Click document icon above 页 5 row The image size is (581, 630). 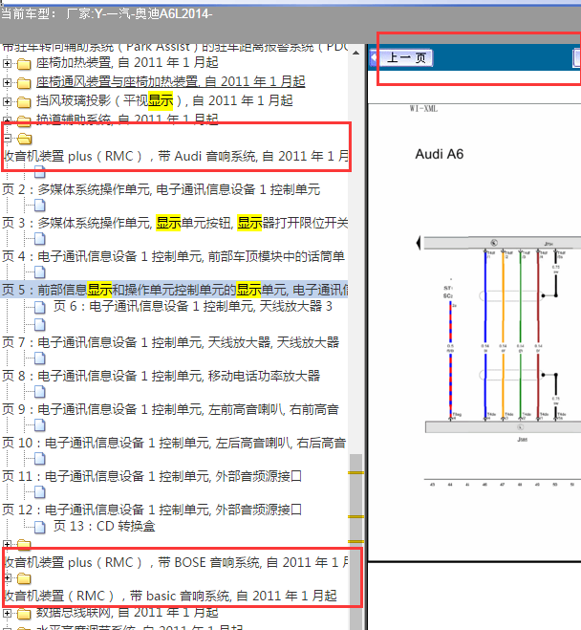(x=39, y=272)
